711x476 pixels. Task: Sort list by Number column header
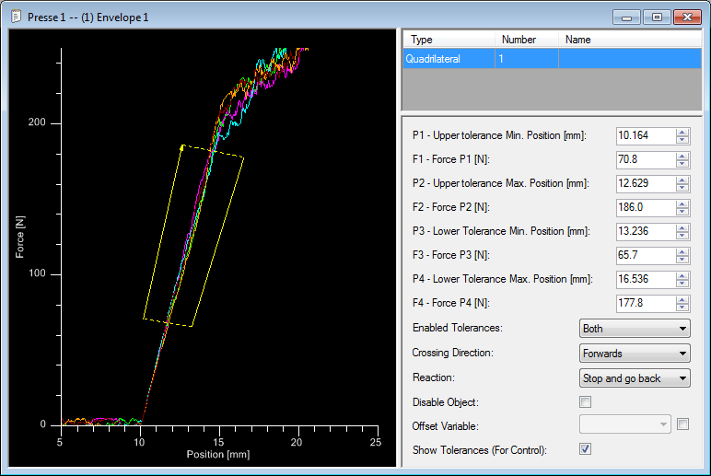pyautogui.click(x=527, y=40)
